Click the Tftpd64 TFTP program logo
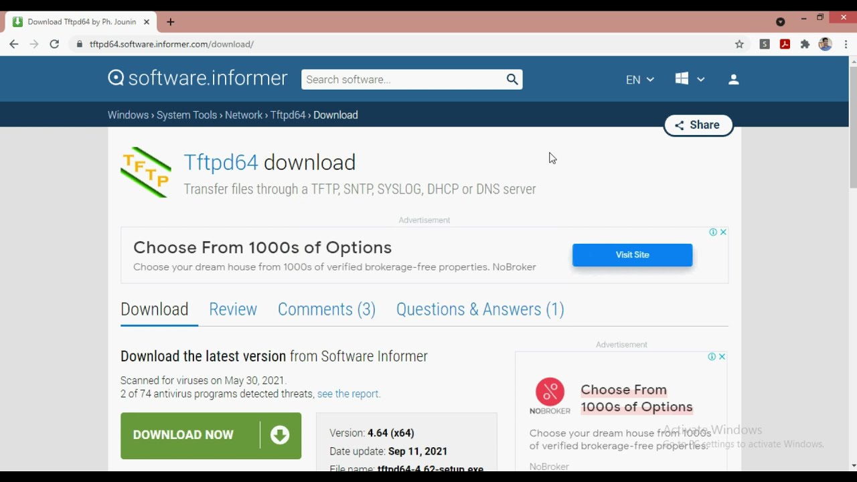Image resolution: width=857 pixels, height=482 pixels. 146,172
